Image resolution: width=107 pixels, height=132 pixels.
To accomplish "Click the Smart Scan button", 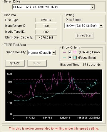I will click(x=84, y=35).
